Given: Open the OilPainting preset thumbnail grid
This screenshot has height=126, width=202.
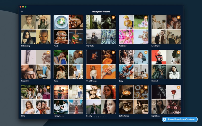Looking at the screenshot, I should tap(36, 29).
